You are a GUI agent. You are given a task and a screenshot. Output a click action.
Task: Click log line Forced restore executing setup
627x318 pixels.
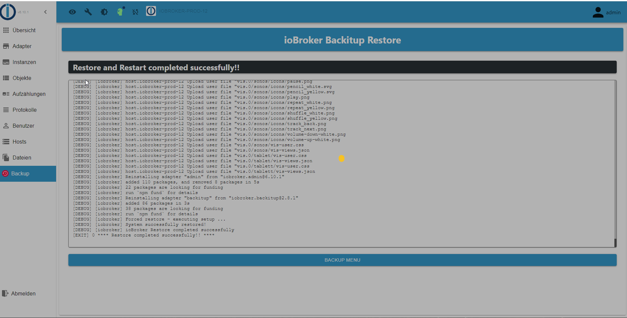149,219
